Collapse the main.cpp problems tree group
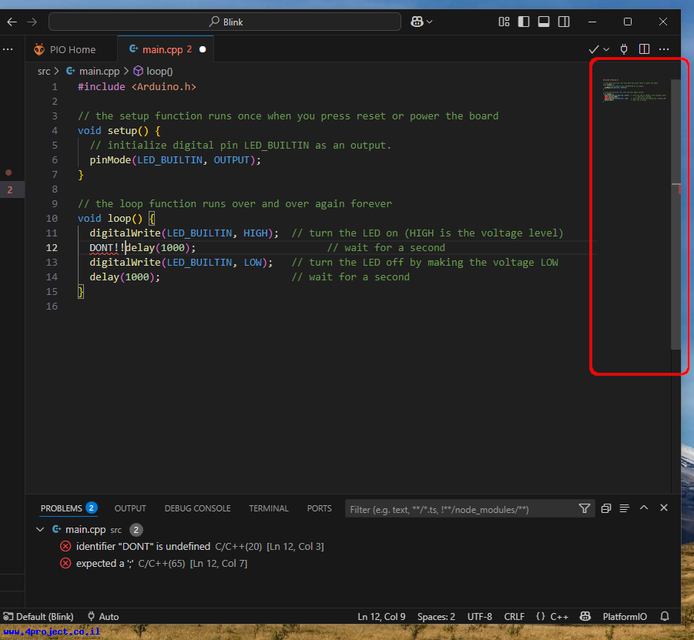Viewport: 694px width, 640px height. (x=40, y=530)
